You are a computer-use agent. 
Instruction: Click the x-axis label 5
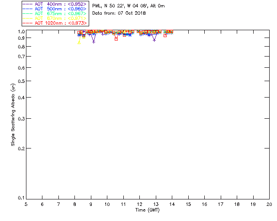click(26, 204)
